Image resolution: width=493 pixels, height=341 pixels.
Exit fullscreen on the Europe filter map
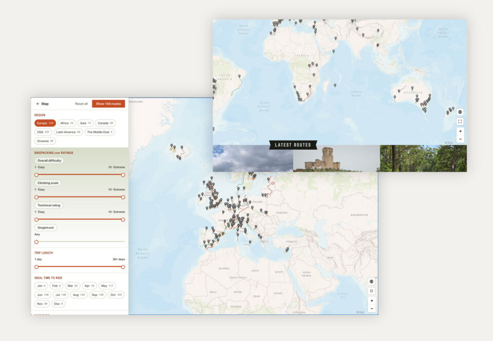coord(372,291)
